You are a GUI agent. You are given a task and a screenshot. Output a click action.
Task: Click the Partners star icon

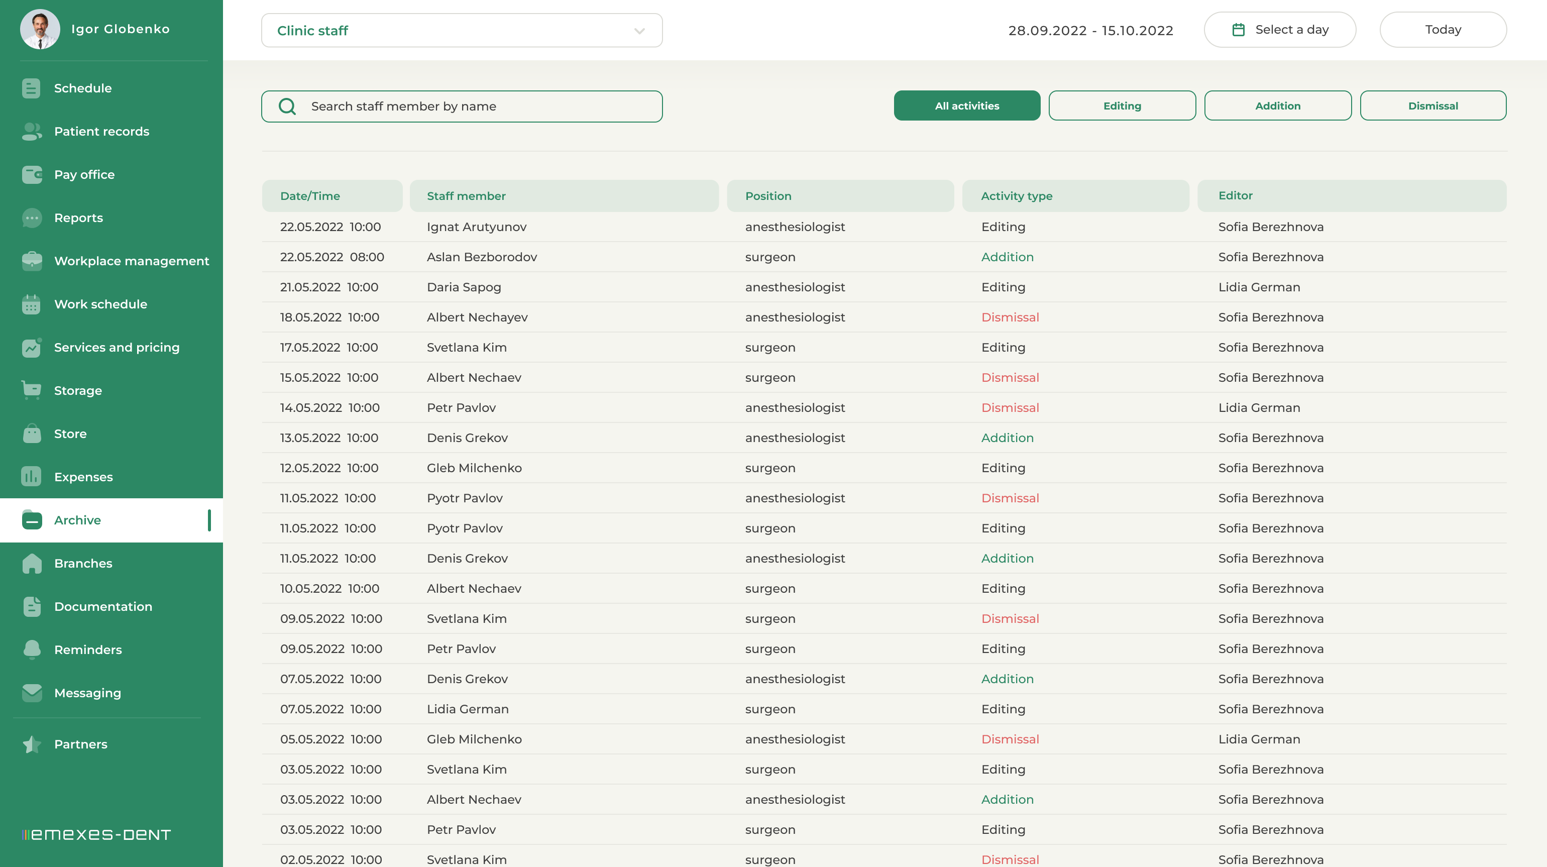[x=31, y=744]
